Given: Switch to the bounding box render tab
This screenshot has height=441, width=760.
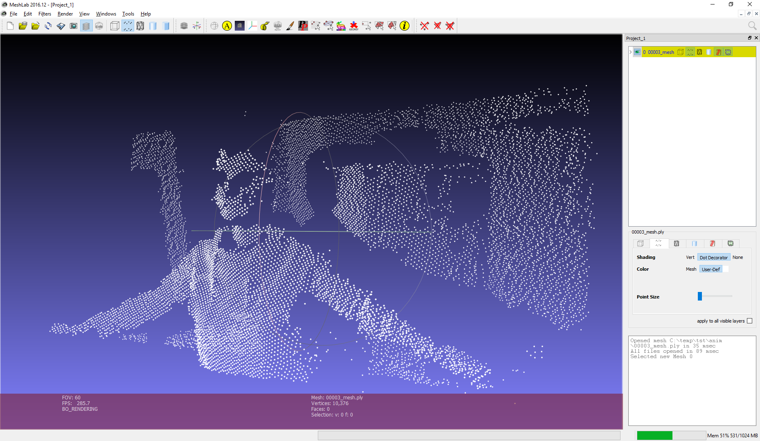Looking at the screenshot, I should click(x=641, y=244).
